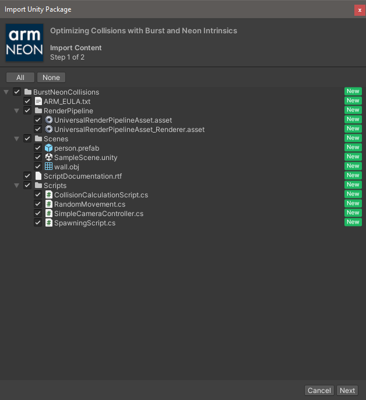Select the person.prefab file name
Image resolution: width=366 pixels, height=400 pixels.
coord(76,148)
